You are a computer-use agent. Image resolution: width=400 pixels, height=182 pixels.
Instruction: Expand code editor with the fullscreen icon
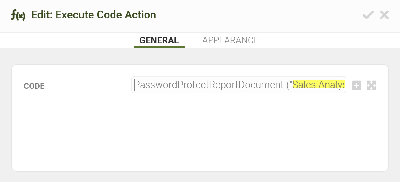point(371,85)
